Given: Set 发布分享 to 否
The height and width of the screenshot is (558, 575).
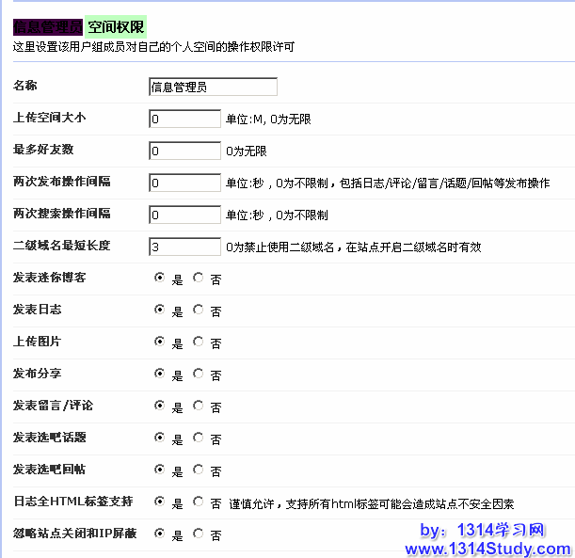Looking at the screenshot, I should point(198,375).
